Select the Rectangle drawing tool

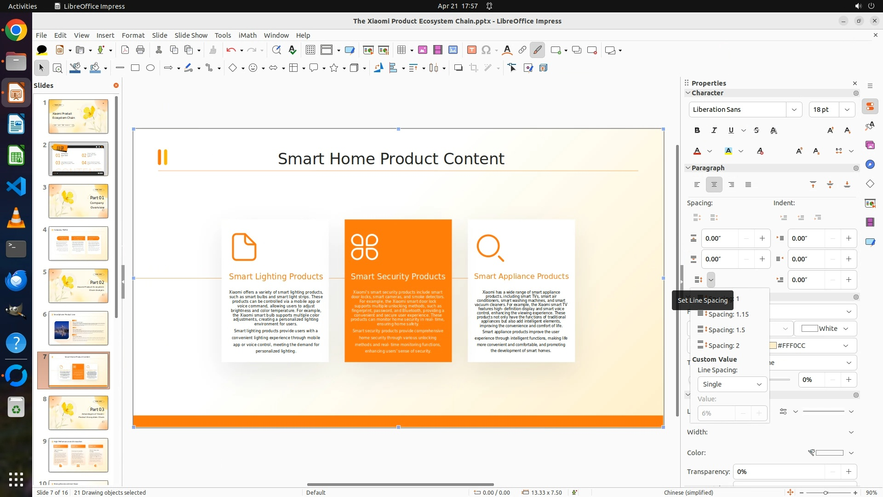click(135, 68)
